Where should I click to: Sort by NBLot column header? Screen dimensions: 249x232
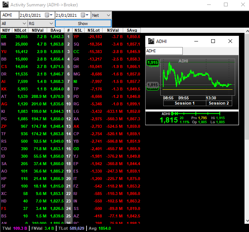pyautogui.click(x=20, y=30)
